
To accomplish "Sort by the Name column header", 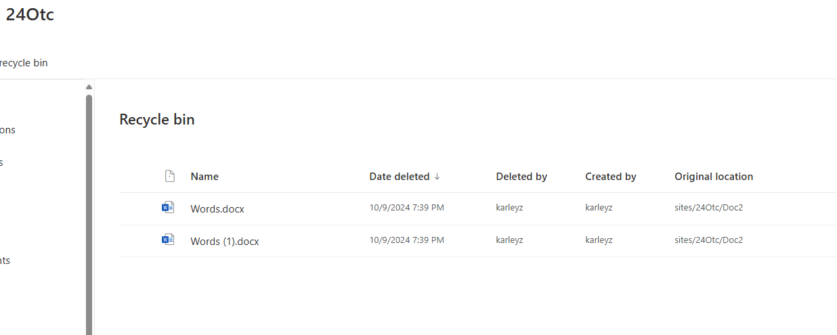I will point(205,177).
